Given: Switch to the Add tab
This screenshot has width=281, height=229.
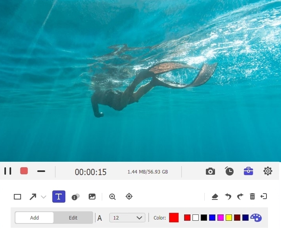Looking at the screenshot, I should coord(35,218).
